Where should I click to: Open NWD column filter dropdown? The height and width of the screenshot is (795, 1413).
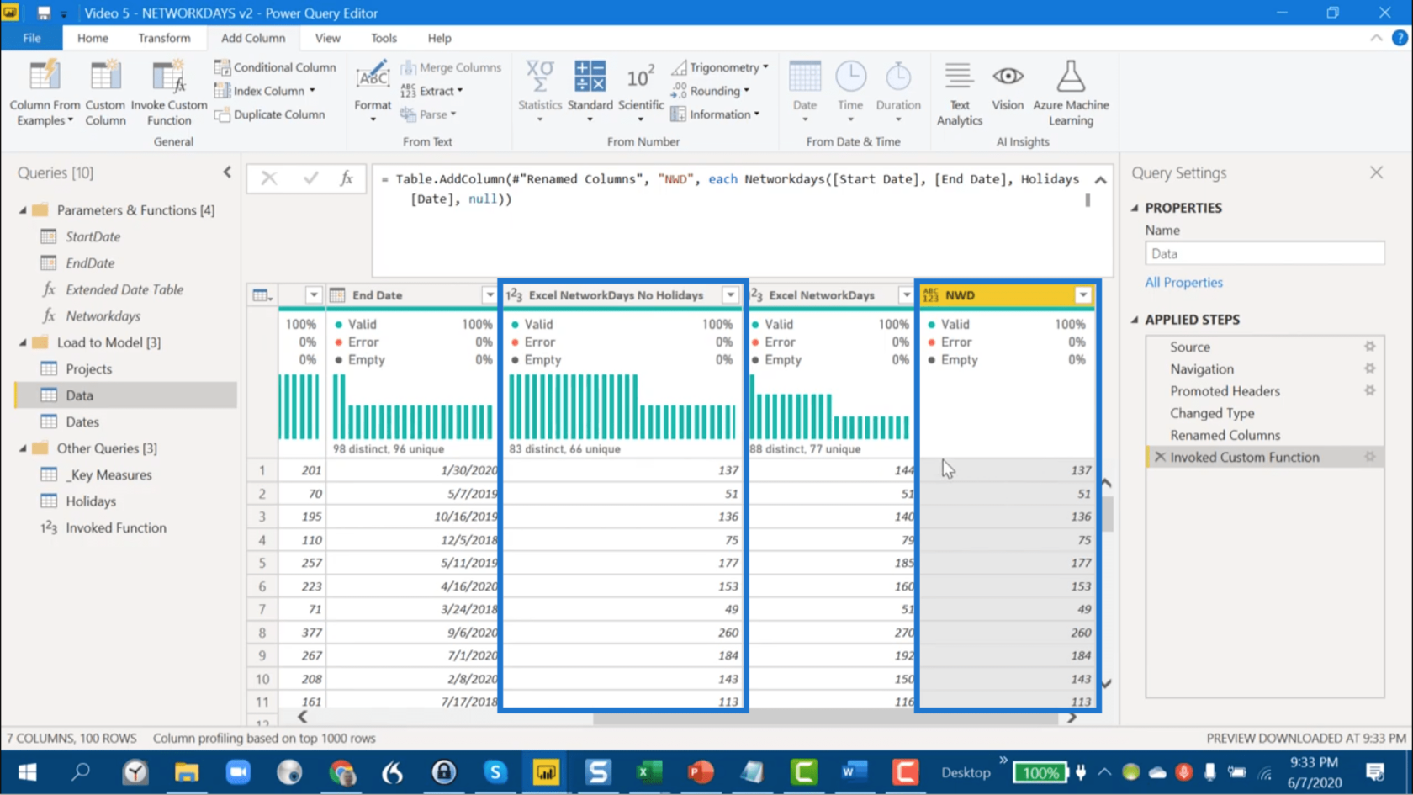tap(1082, 295)
